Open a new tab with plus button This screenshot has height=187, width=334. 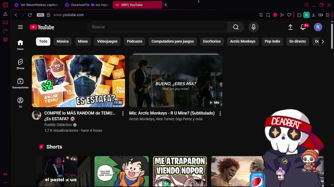pos(165,5)
